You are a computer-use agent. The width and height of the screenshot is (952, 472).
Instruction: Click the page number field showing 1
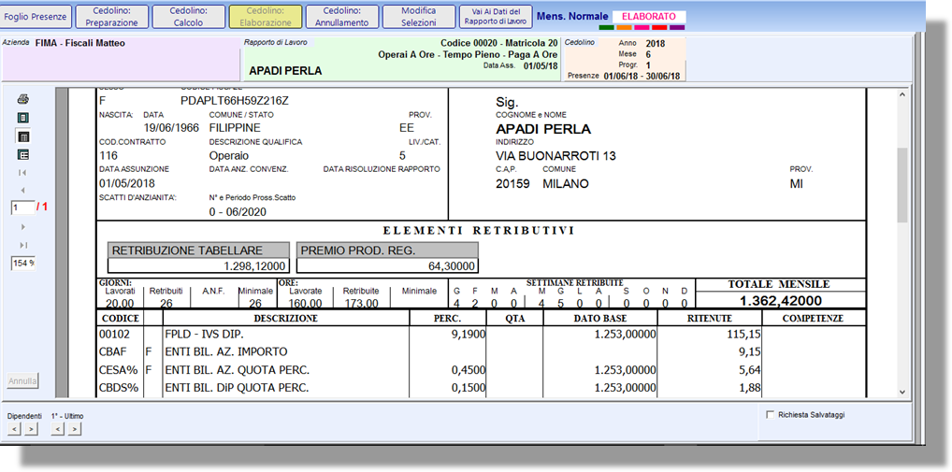coord(23,208)
